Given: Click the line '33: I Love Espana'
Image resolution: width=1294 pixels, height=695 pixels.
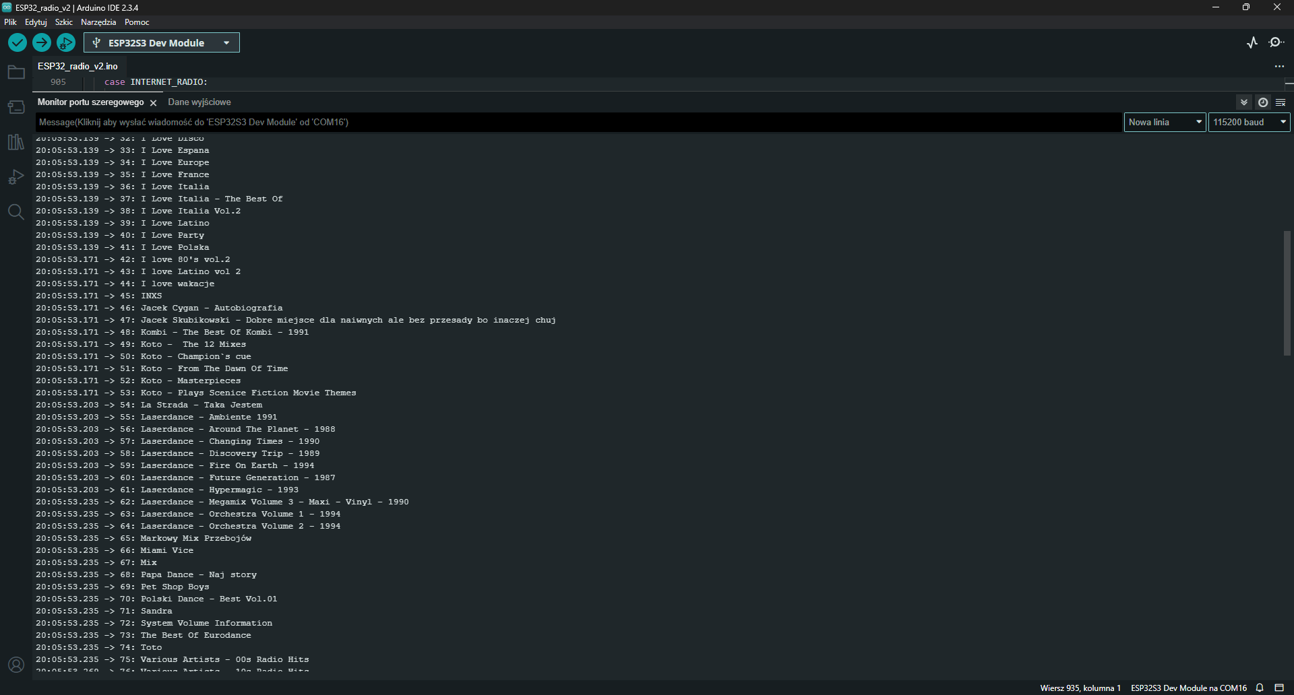Looking at the screenshot, I should click(123, 150).
